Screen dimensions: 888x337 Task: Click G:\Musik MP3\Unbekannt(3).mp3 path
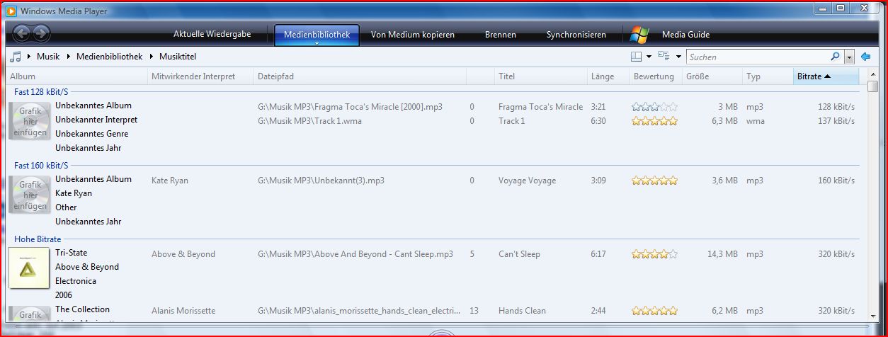coord(321,181)
